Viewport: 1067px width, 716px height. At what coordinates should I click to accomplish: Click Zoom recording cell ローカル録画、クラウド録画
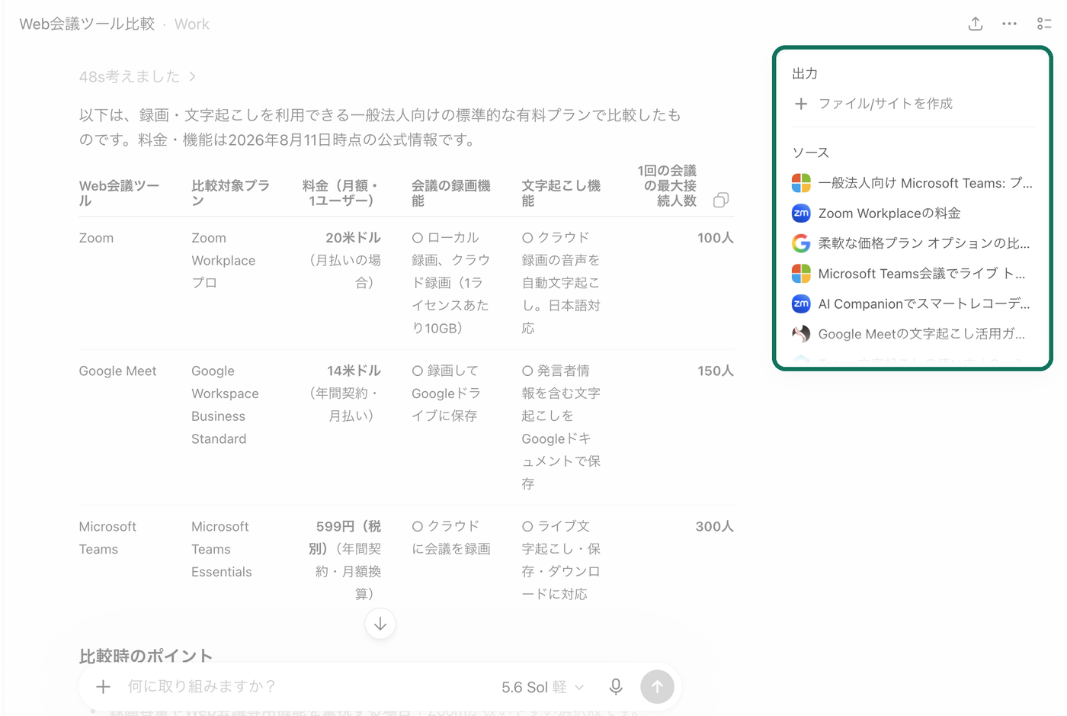coord(450,283)
